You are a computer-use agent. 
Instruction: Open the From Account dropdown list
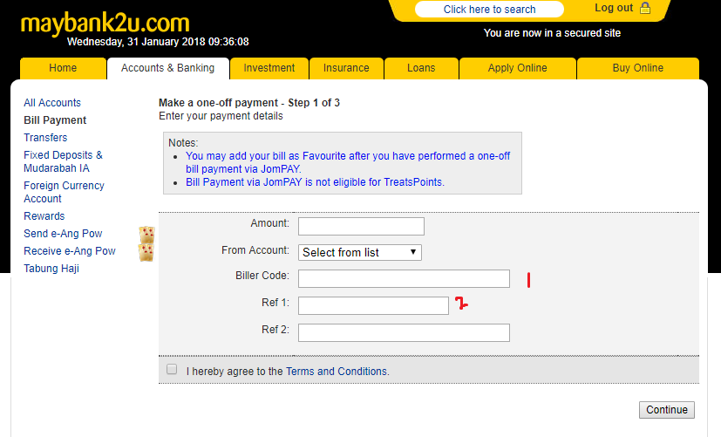pos(359,253)
